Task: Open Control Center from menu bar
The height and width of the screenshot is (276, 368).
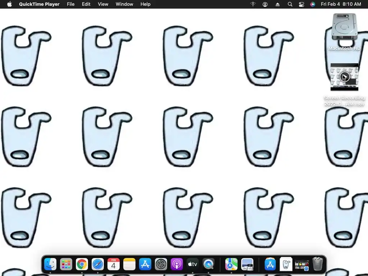Action: [x=302, y=4]
